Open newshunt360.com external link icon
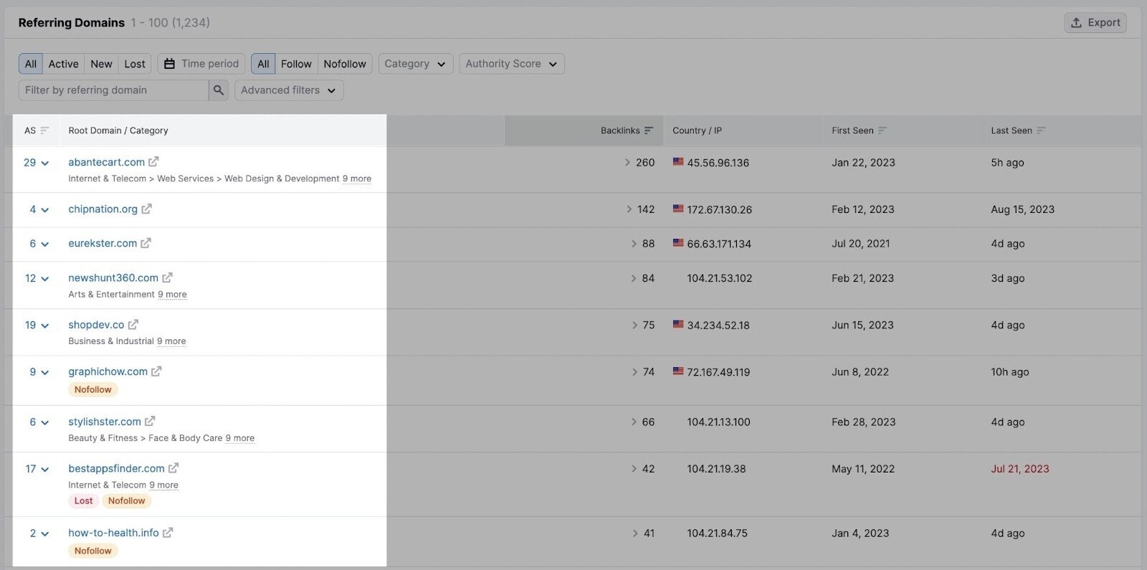Image resolution: width=1147 pixels, height=570 pixels. 167,278
